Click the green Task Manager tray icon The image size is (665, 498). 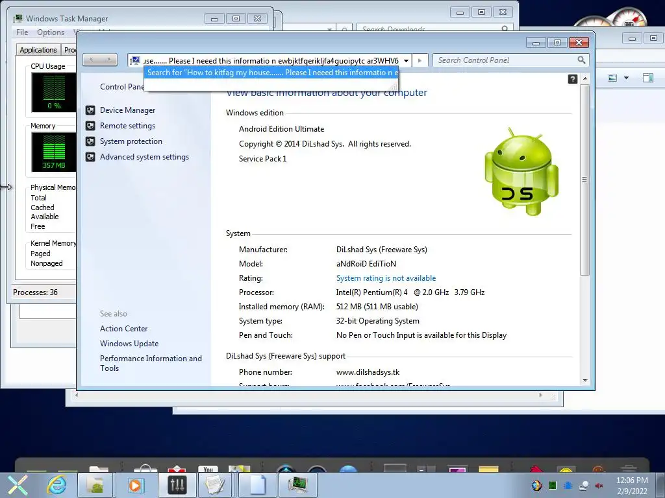tap(553, 486)
